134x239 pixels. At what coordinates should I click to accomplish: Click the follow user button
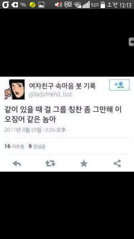click(119, 85)
